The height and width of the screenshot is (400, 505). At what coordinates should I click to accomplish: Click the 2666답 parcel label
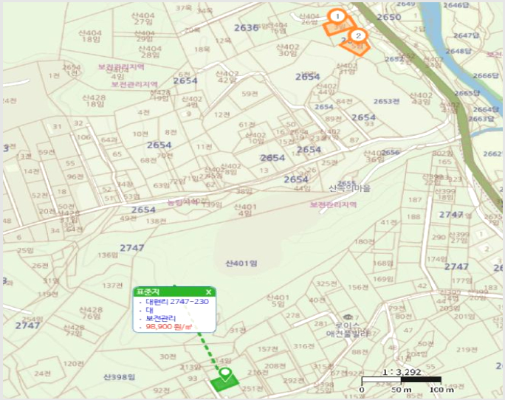(x=486, y=76)
